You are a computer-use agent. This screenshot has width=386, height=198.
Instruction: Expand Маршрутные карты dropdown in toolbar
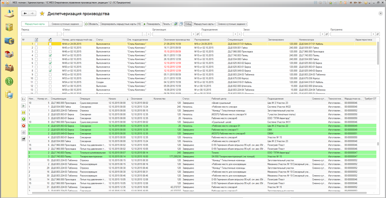204,24
